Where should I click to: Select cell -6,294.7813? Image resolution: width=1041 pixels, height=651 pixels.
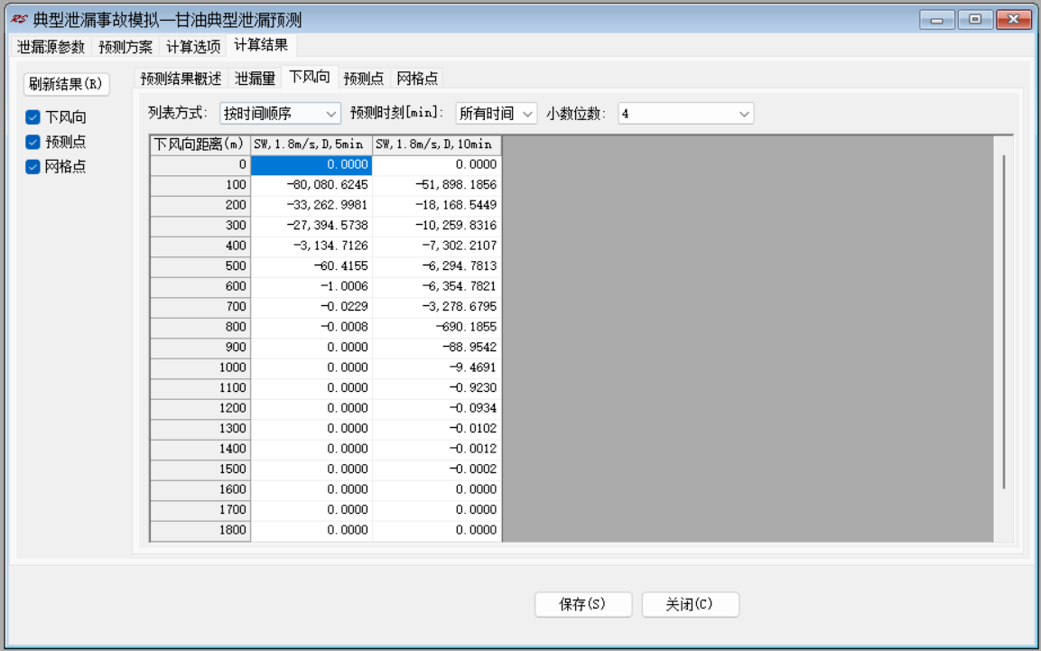(x=437, y=266)
